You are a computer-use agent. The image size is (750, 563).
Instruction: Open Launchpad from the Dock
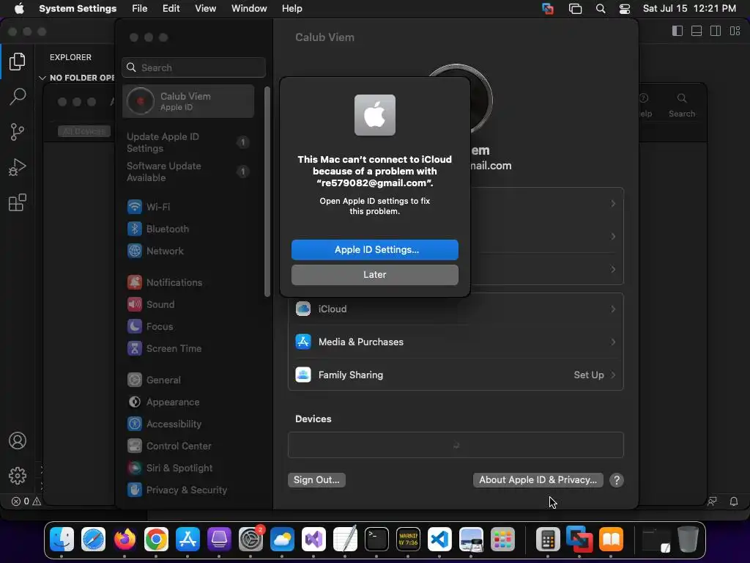click(502, 540)
